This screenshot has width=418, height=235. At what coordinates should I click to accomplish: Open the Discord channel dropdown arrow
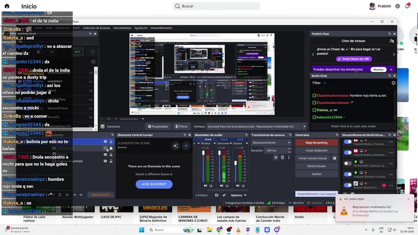coord(247,143)
